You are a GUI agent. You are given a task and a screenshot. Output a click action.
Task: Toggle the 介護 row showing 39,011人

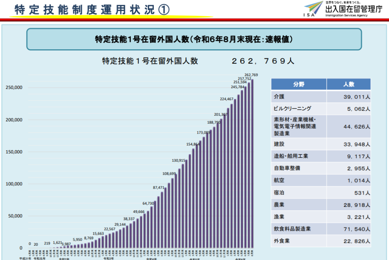click(321, 96)
